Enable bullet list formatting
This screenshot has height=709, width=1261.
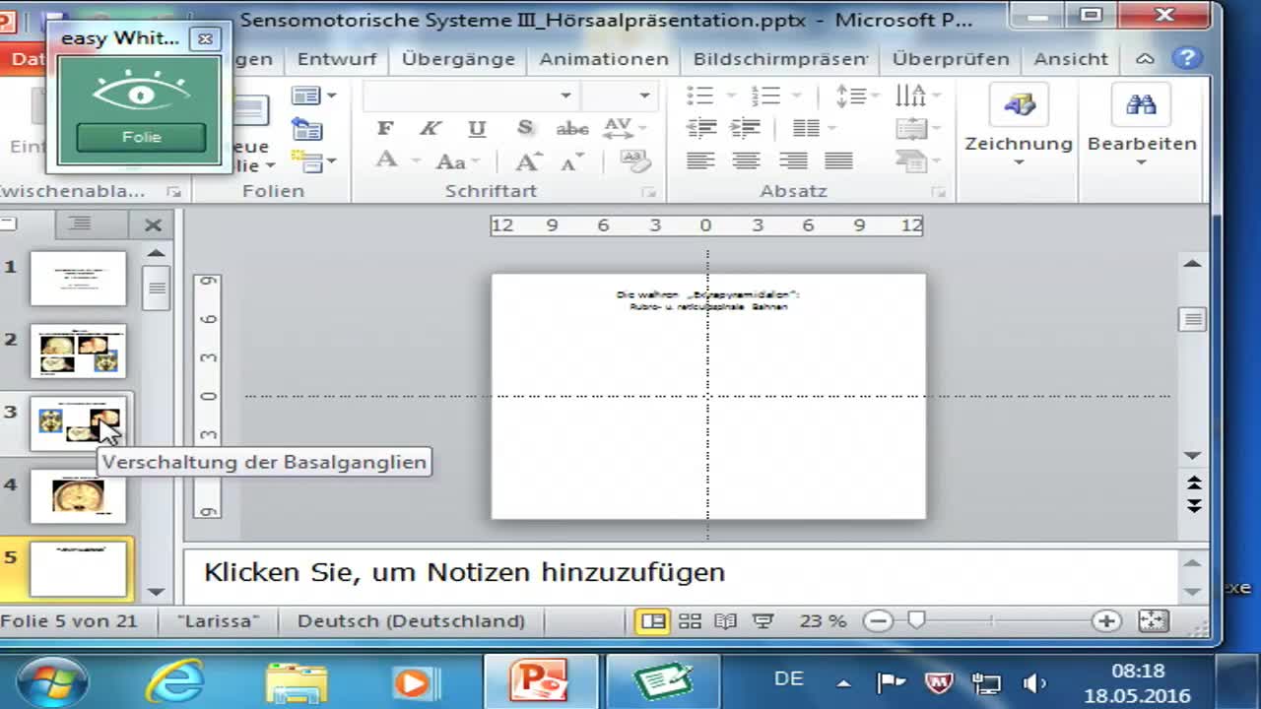[700, 95]
